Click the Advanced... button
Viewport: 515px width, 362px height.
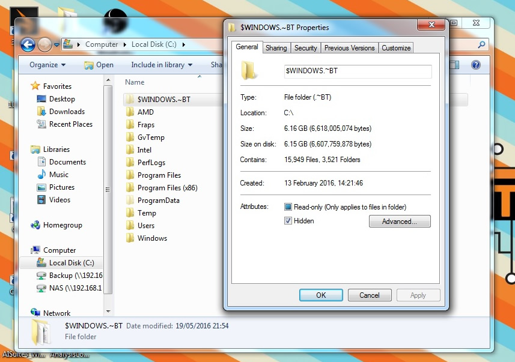[x=400, y=222]
